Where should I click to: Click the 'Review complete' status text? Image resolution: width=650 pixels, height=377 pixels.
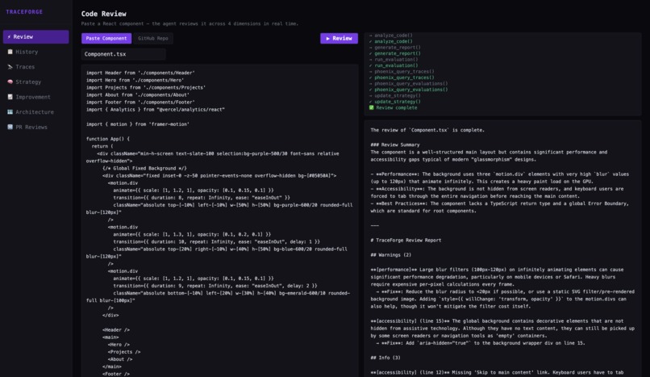point(397,107)
